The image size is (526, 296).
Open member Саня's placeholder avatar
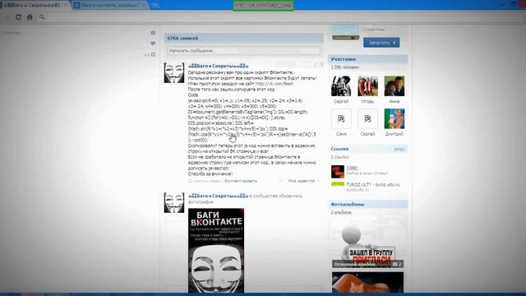coord(341,118)
